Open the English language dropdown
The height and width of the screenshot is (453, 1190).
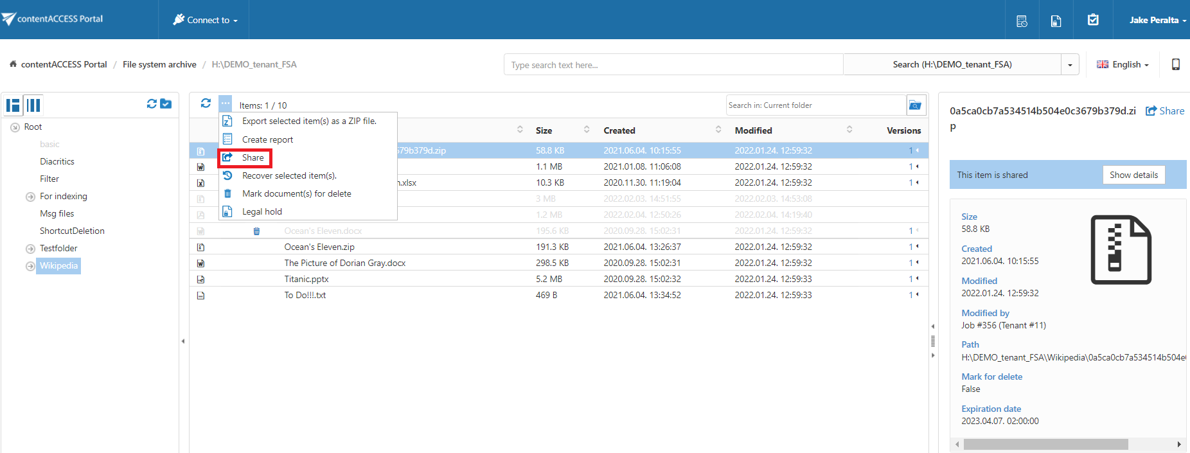[x=1123, y=64]
